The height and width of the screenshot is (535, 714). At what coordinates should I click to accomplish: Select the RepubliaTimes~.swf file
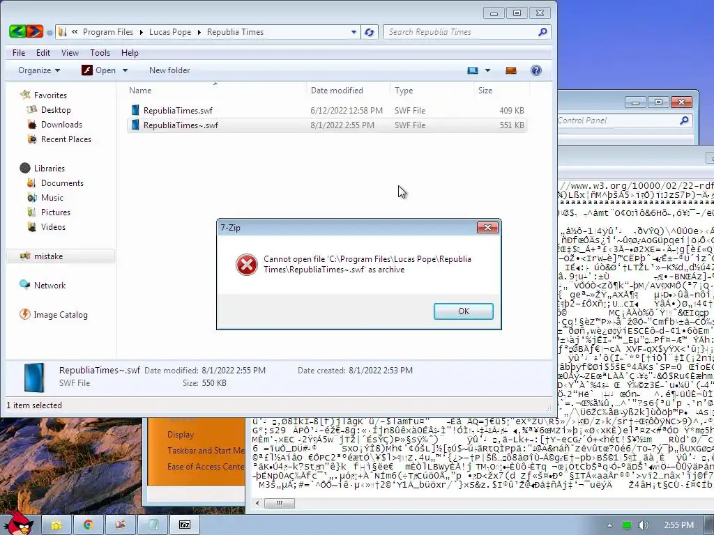[326, 125]
